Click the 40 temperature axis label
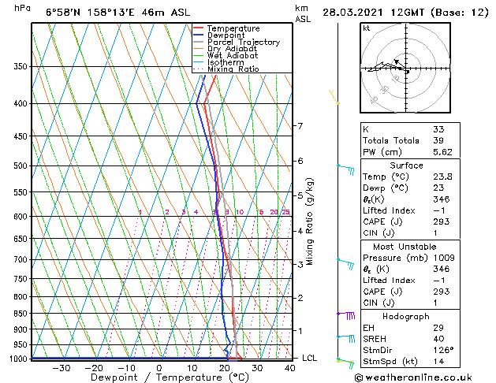Viewport: 496px width, 383px height. click(x=289, y=368)
